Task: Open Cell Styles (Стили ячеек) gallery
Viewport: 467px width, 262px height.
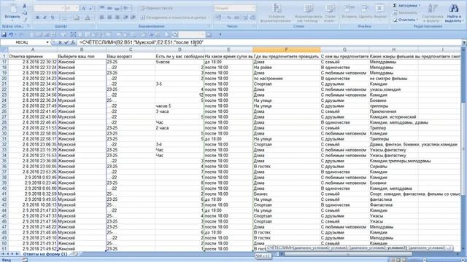Action: tap(330, 13)
